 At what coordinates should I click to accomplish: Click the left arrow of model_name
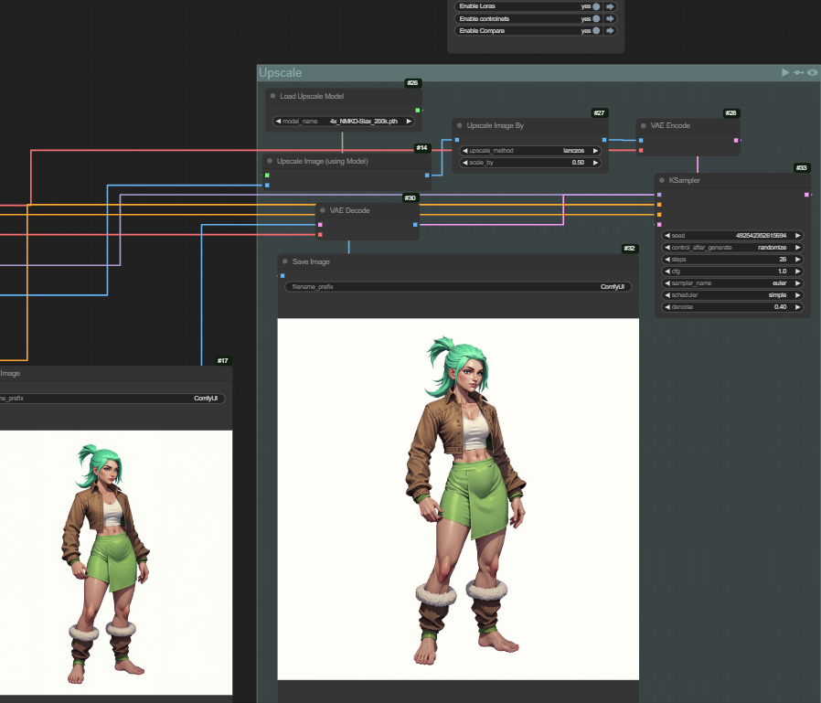(278, 122)
